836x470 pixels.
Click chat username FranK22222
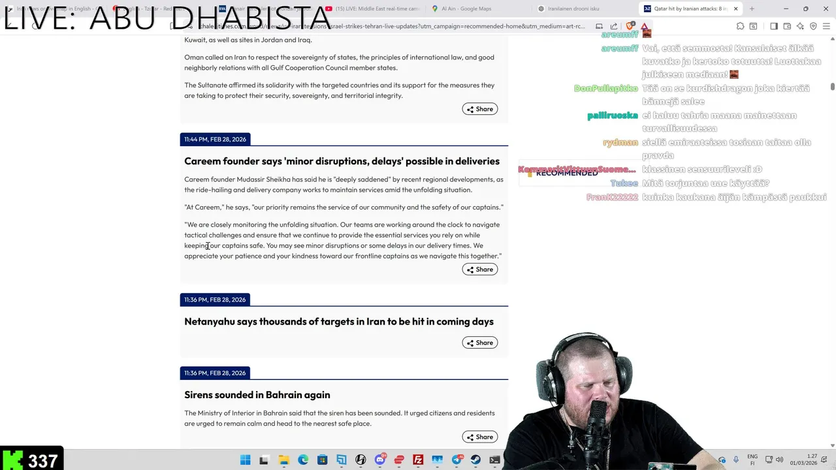tap(612, 197)
